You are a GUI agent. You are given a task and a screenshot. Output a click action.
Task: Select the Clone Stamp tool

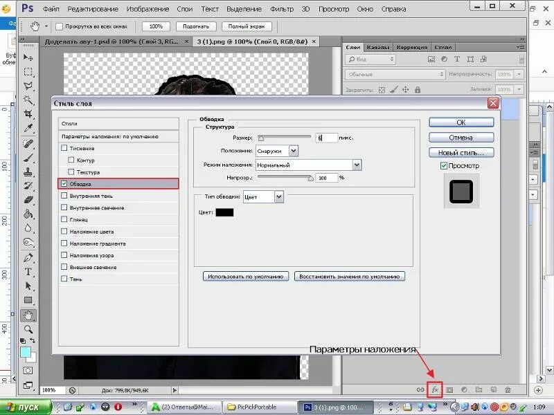[x=28, y=172]
